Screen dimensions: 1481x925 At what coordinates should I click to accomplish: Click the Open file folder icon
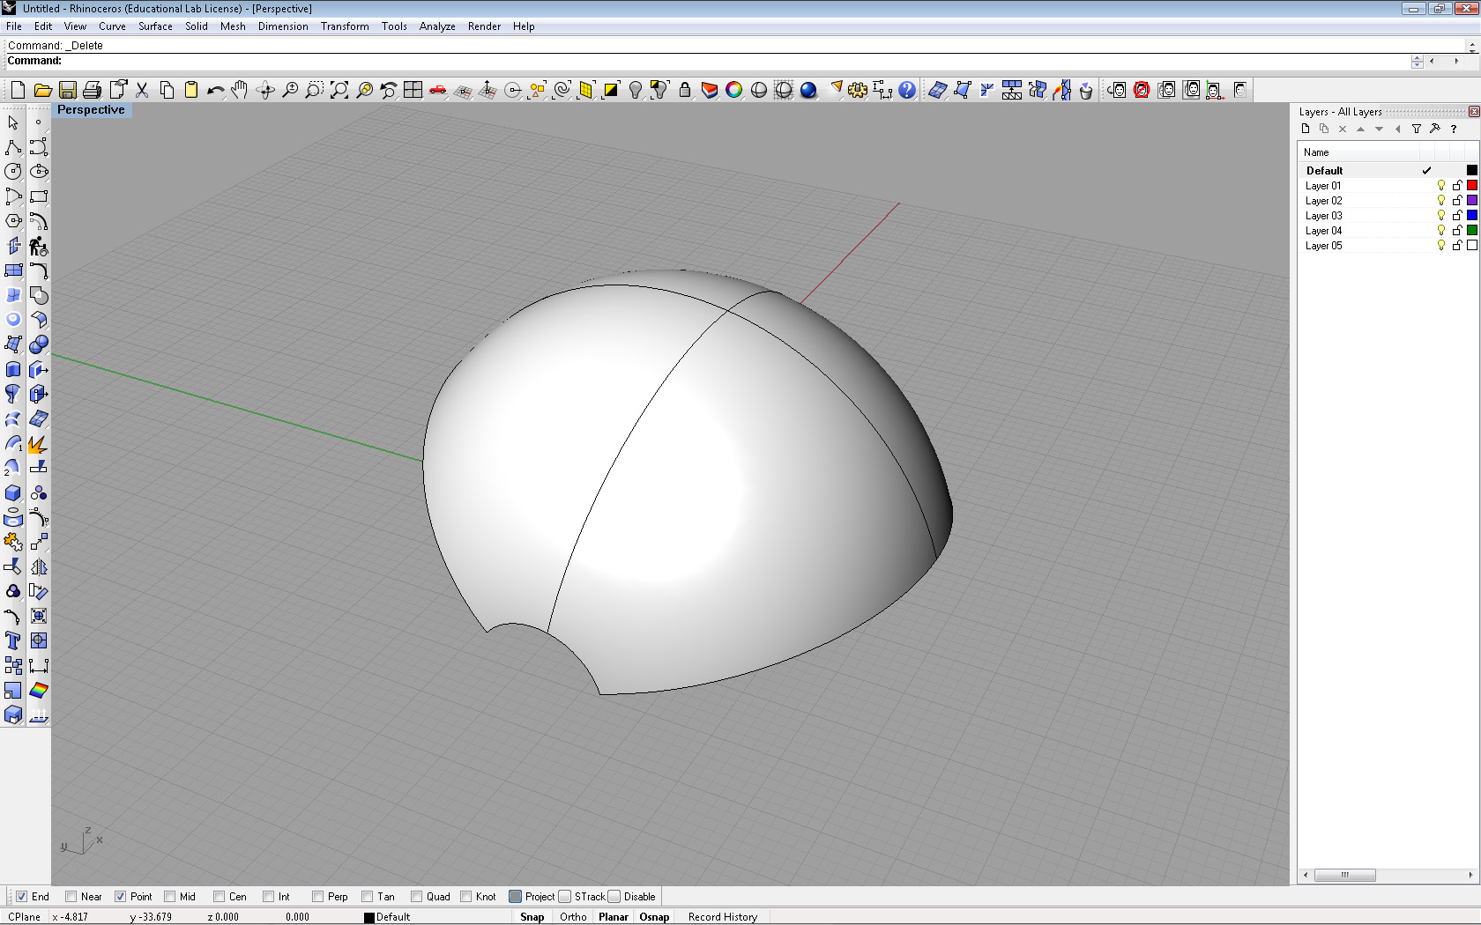42,90
